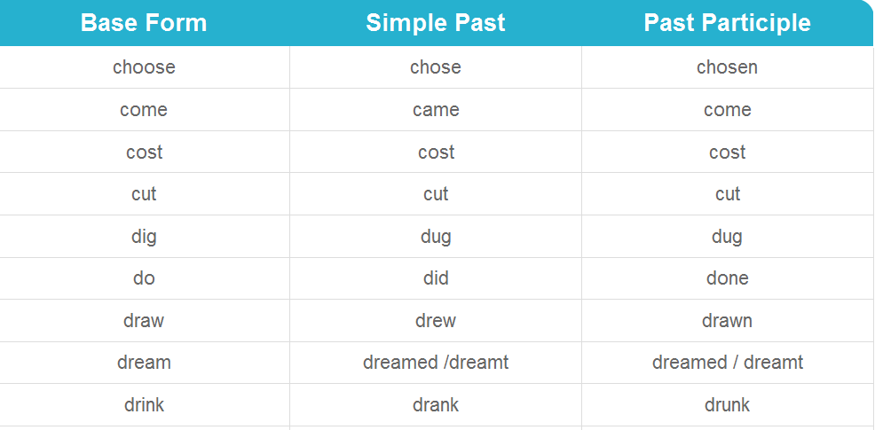The height and width of the screenshot is (430, 875).
Task: Click the 'cut' cell in Past Participle column
Action: pos(728,193)
